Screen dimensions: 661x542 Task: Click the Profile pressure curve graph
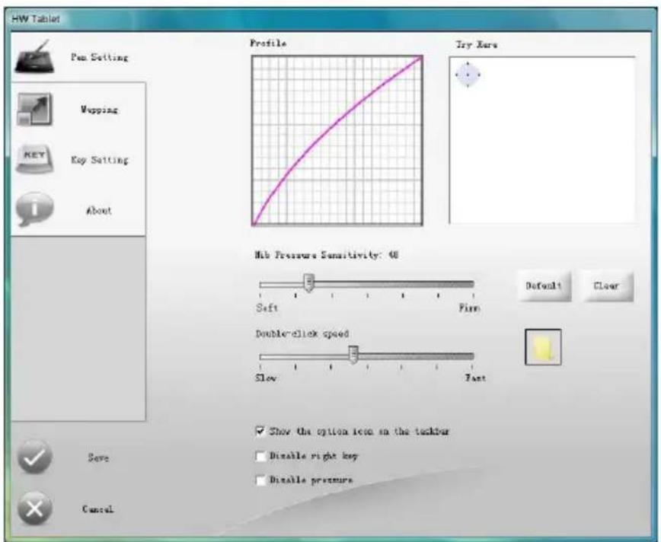(337, 140)
